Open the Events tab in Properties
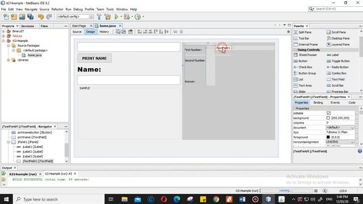The height and width of the screenshot is (204, 363). (x=335, y=103)
